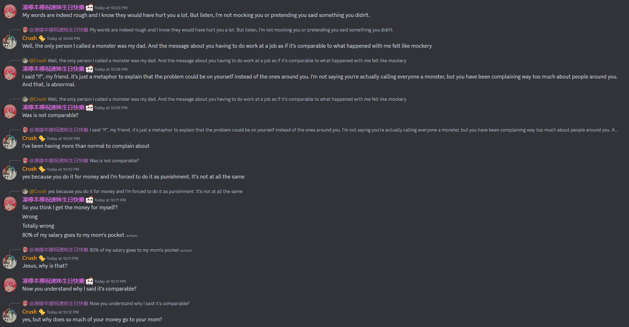Open red-haired avatar on 10:09 PM message
This screenshot has width=629, height=327.
[10, 111]
